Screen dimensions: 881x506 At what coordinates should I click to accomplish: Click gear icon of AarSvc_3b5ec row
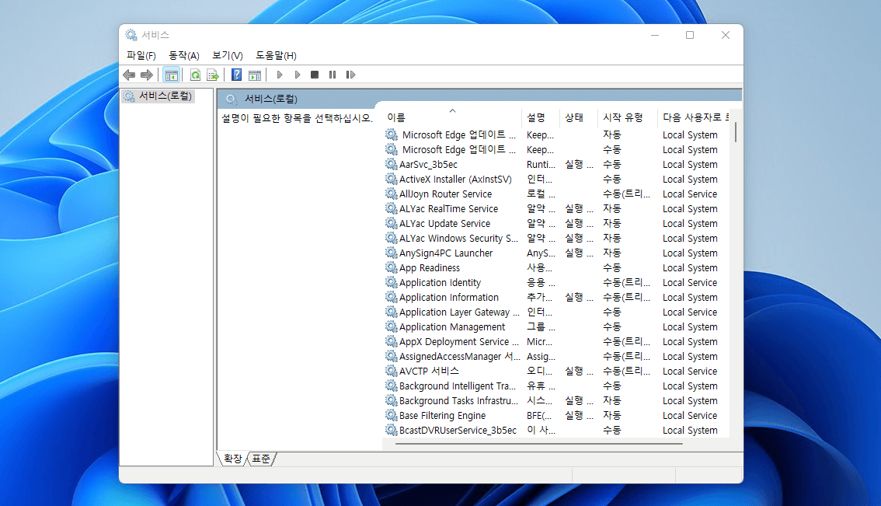tap(391, 164)
